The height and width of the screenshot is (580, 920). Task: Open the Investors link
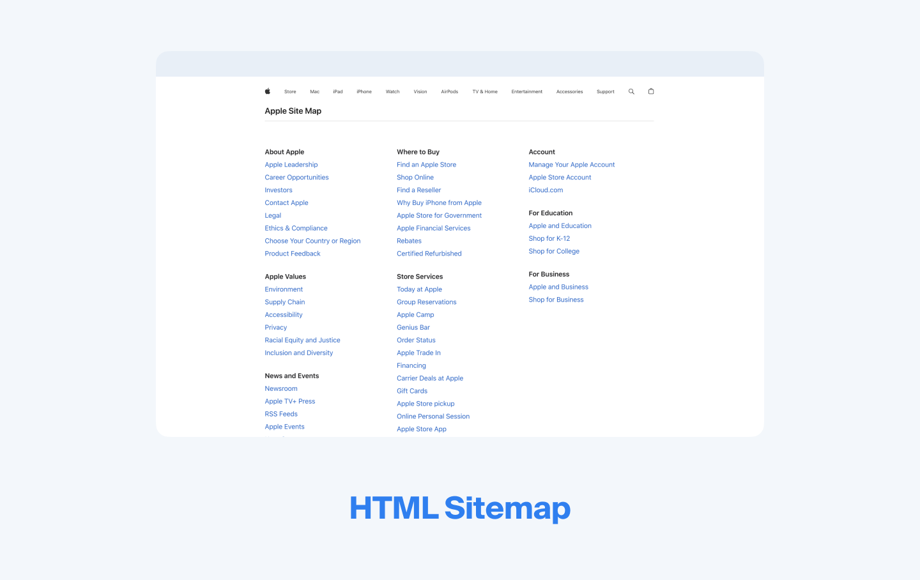[x=279, y=190]
